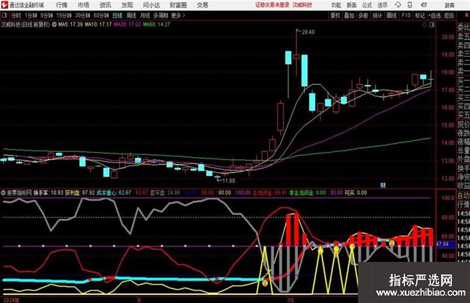Switch to the 15分钟 period tab
This screenshot has height=303, width=470.
click(x=64, y=15)
